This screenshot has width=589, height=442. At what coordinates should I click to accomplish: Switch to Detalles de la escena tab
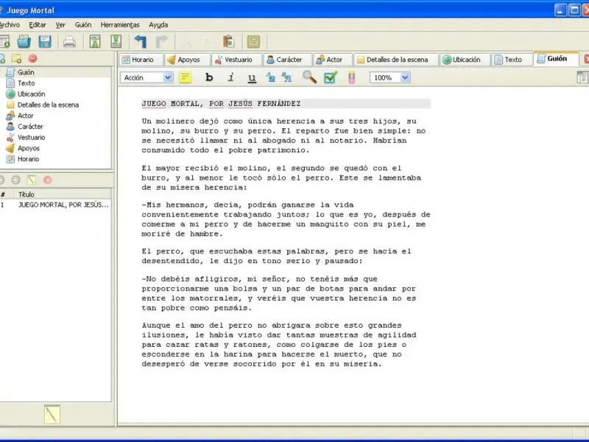point(396,60)
